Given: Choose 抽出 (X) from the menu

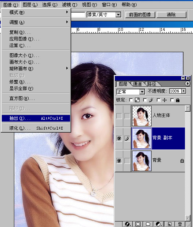Looking at the screenshot, I should [36, 118].
